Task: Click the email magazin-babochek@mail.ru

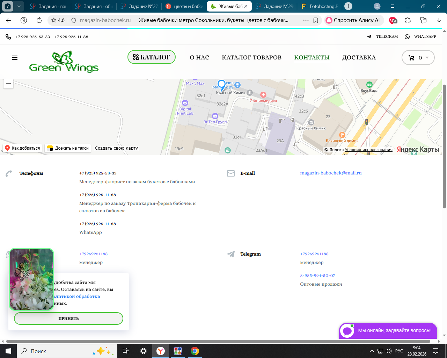Action: coord(331,173)
